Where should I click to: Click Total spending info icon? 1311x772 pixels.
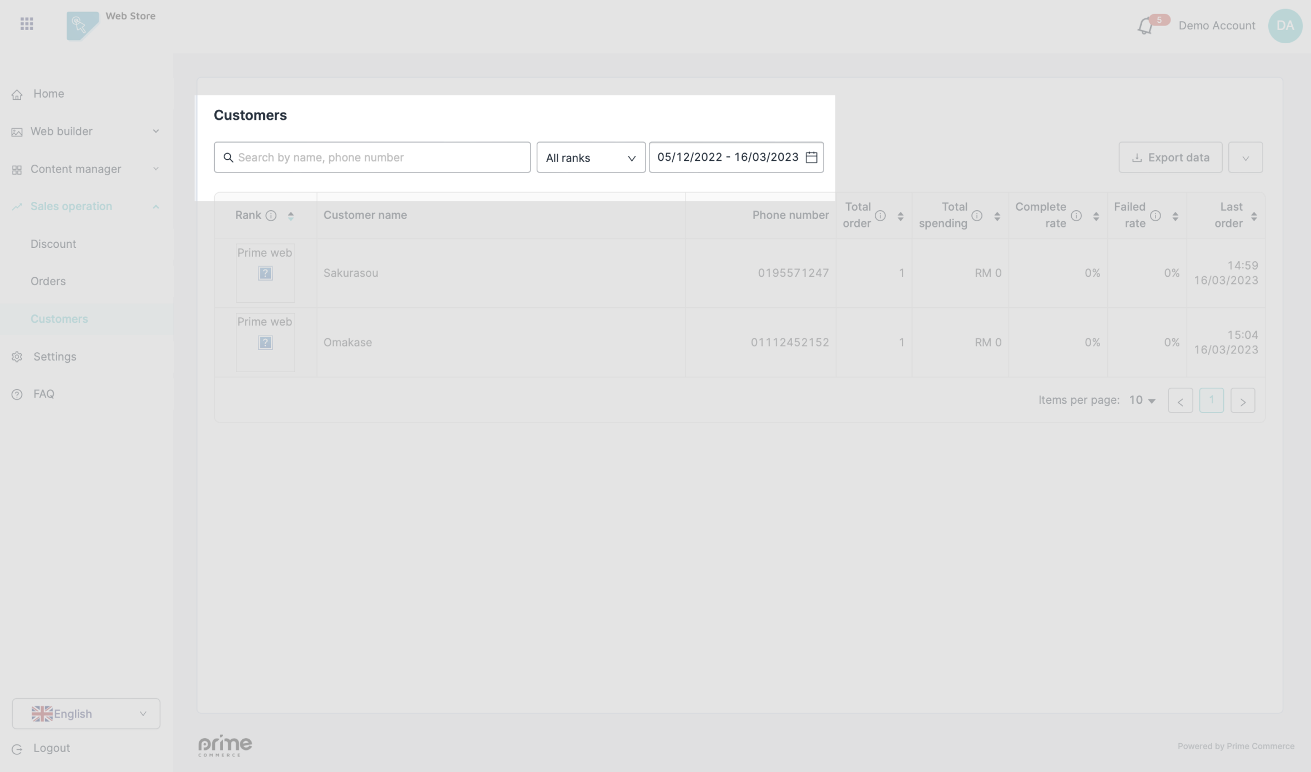(x=977, y=216)
